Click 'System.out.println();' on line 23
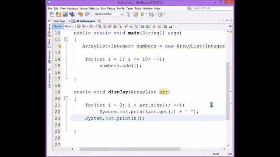The height and width of the screenshot is (157, 280). point(115,118)
